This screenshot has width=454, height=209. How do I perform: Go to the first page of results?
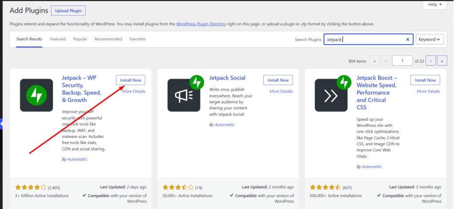[374, 61]
